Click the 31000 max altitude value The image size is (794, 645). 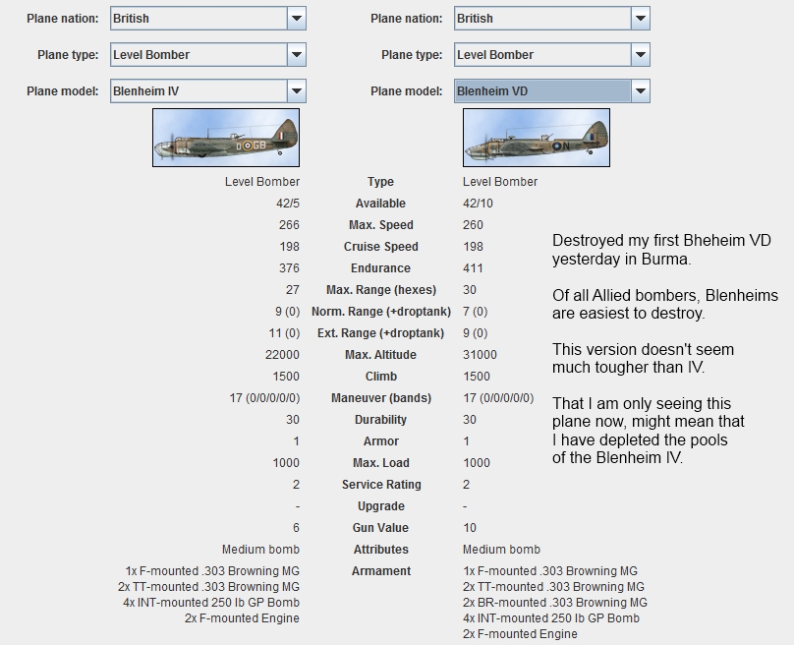(x=480, y=355)
